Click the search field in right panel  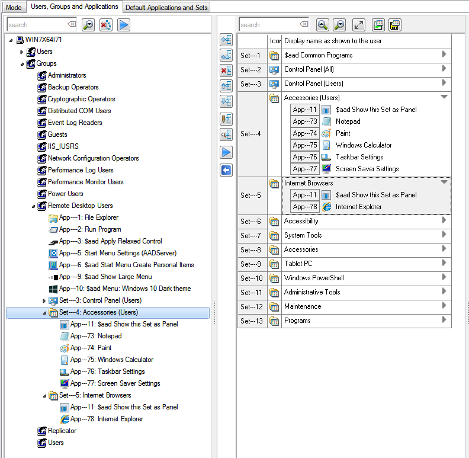pos(269,25)
